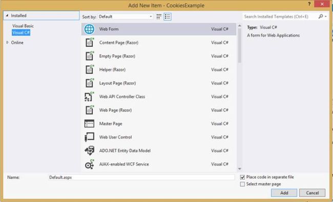Enable Select master page checkbox

(242, 184)
